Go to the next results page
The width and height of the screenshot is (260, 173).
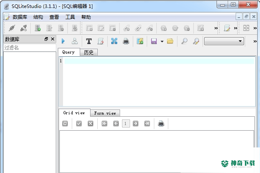[136, 123]
